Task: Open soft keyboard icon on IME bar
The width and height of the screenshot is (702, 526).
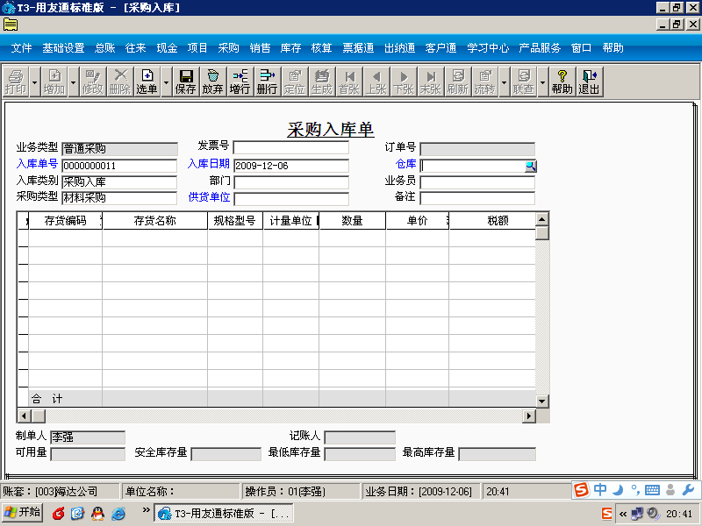Action: pyautogui.click(x=652, y=490)
